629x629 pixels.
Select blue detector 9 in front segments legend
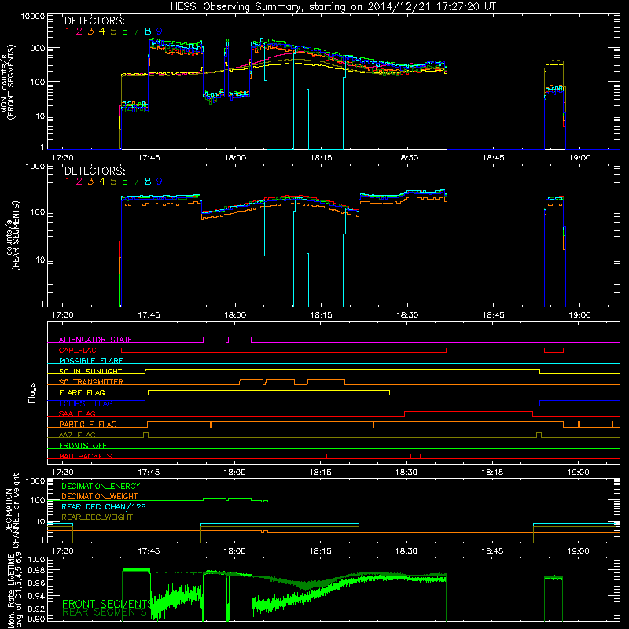tap(160, 31)
